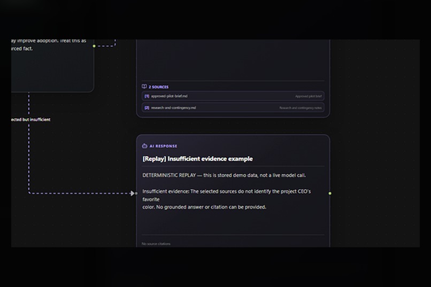Click 'color. No grounded answer or citation' line
The image size is (431, 287).
[204, 207]
